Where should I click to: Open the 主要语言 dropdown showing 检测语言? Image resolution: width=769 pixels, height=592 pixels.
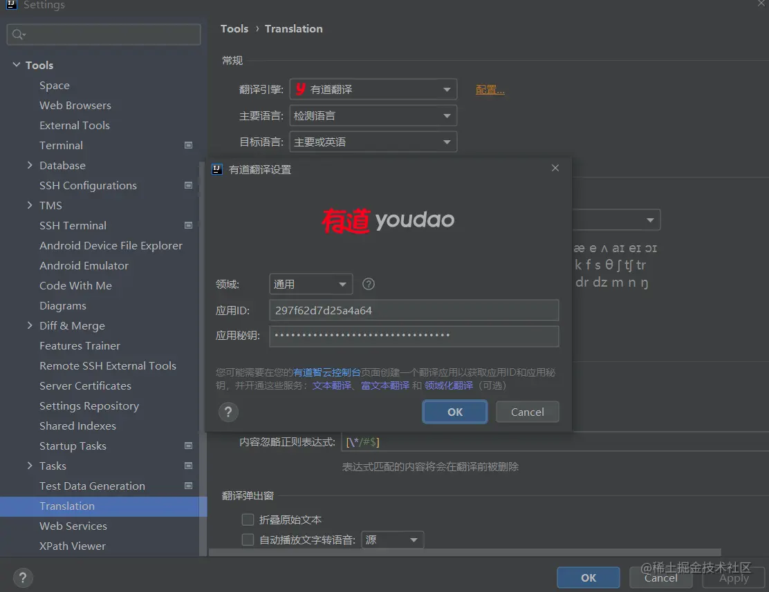click(373, 115)
